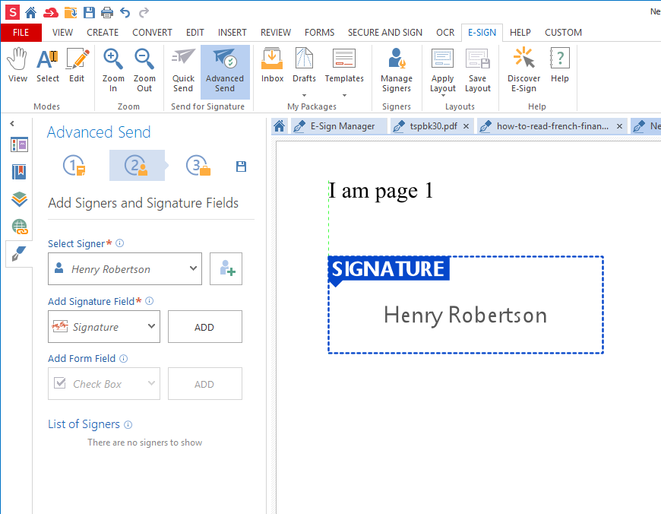Open the E-Sign Inbox
This screenshot has width=661, height=514.
(x=272, y=66)
